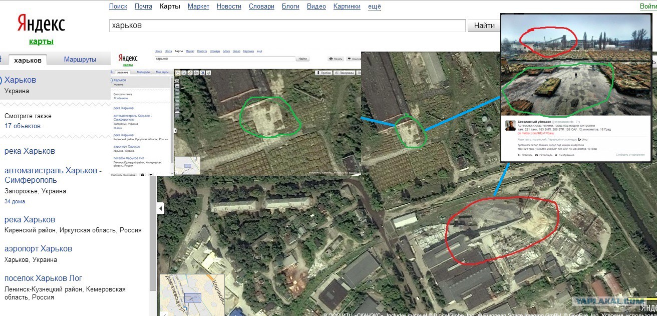Open the 34 дома link
The image size is (657, 316).
click(15, 202)
